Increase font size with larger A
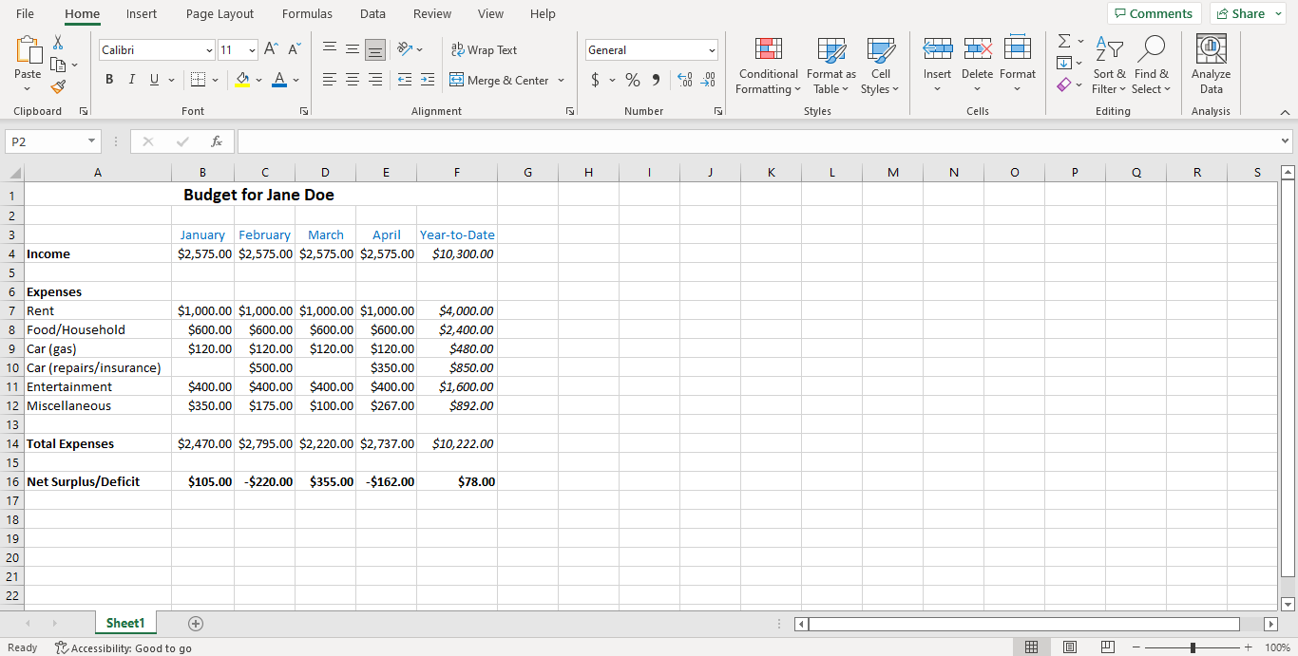The width and height of the screenshot is (1298, 656). click(271, 49)
